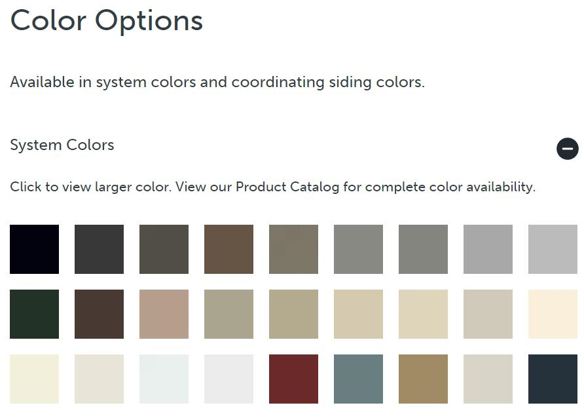Pick the dark chocolate brown swatch

[99, 314]
